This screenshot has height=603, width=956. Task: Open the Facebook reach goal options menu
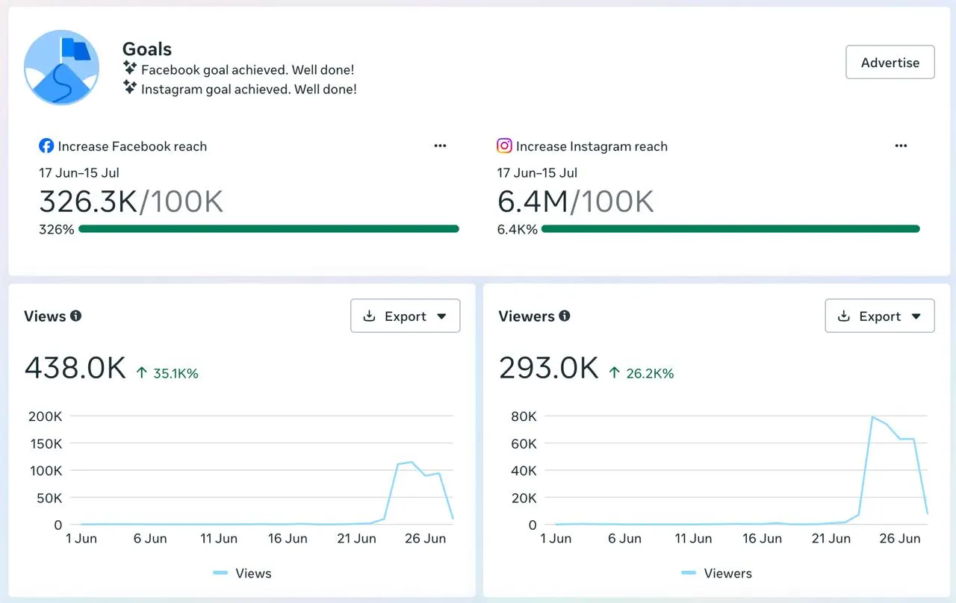440,146
